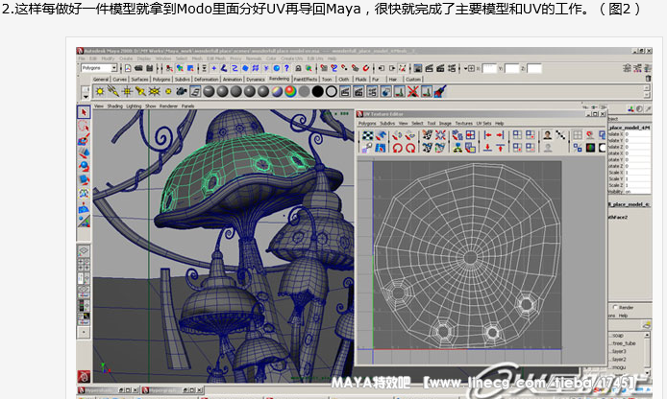The height and width of the screenshot is (399, 667).
Task: Open UV Sets menu in UV Texture Editor
Action: click(x=483, y=123)
